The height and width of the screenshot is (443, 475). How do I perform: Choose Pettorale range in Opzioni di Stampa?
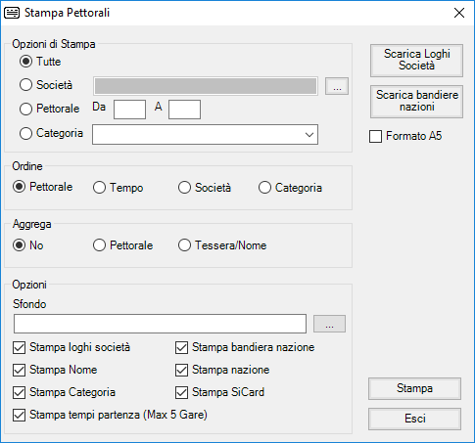[x=25, y=109]
